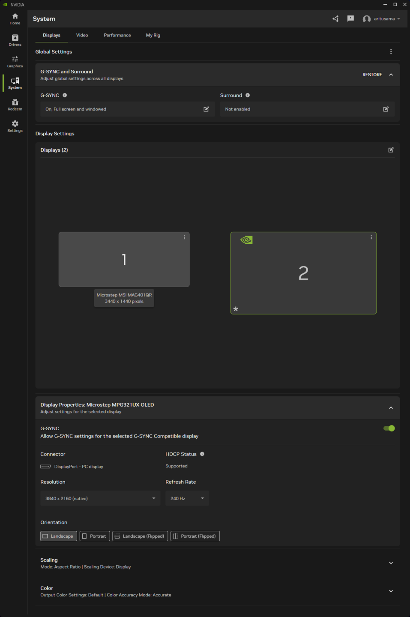410x617 pixels.
Task: Click primary display star on display 2
Action: [x=236, y=309]
